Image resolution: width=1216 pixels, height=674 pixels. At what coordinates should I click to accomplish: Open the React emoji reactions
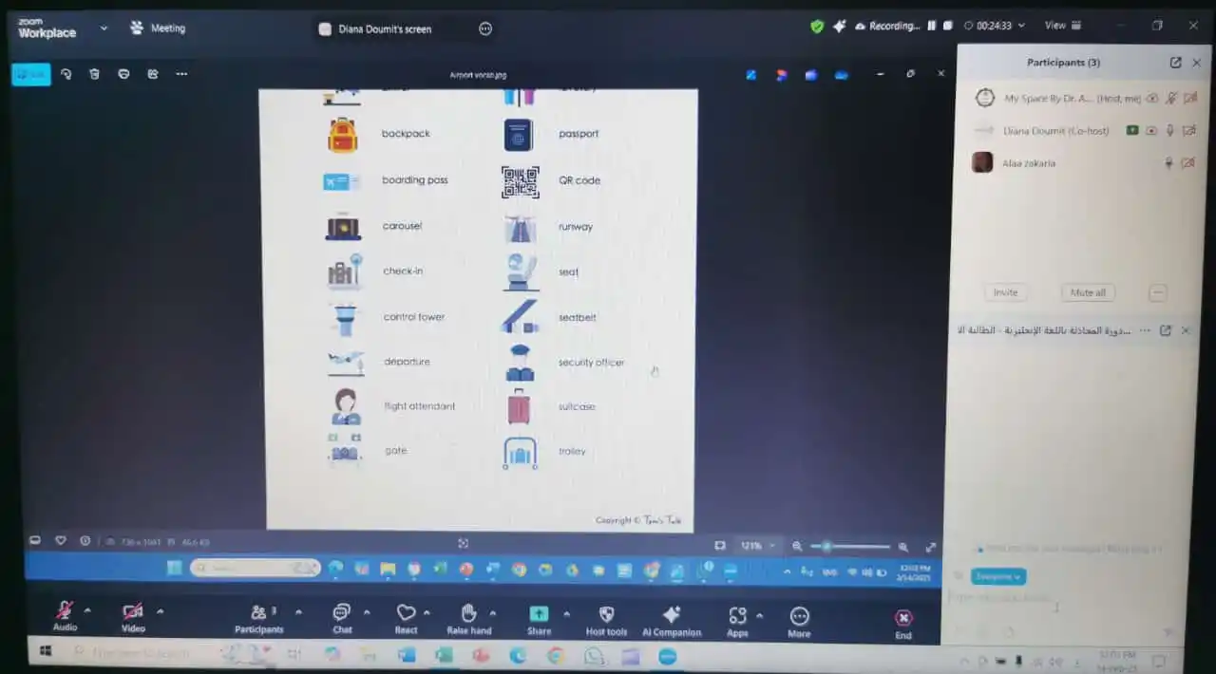click(x=406, y=613)
